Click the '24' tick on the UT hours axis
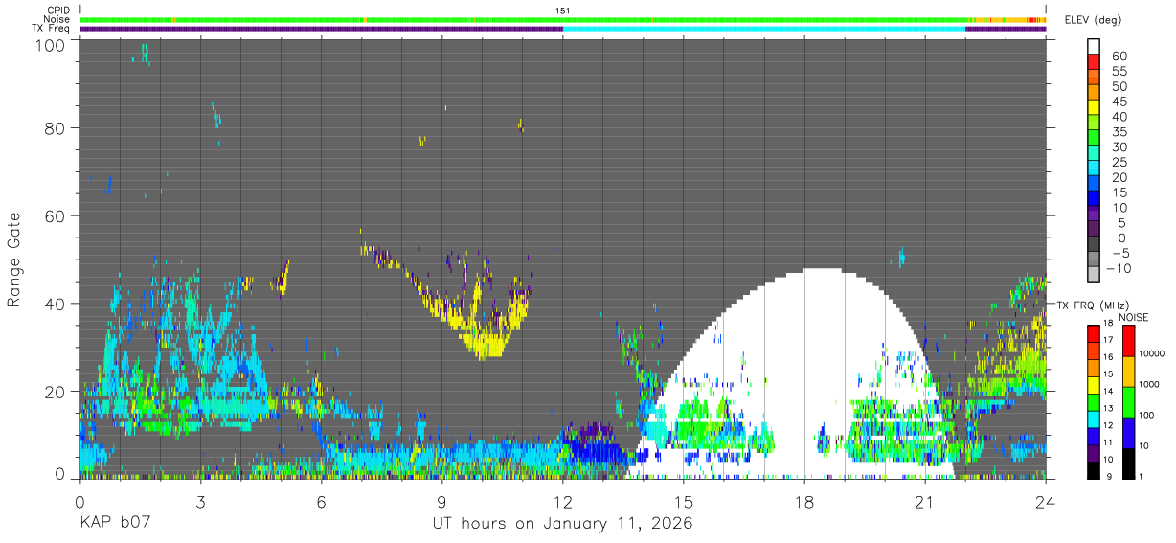 (1045, 503)
